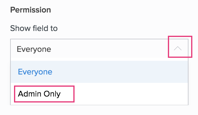Choose the highlighted Everyone option in list
The image size is (198, 115).
click(x=99, y=72)
